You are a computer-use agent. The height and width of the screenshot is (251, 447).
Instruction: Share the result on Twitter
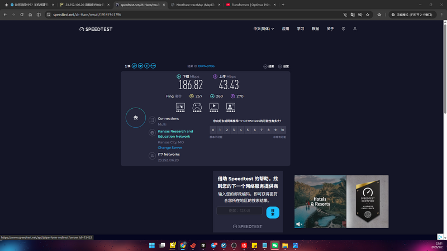tap(141, 66)
